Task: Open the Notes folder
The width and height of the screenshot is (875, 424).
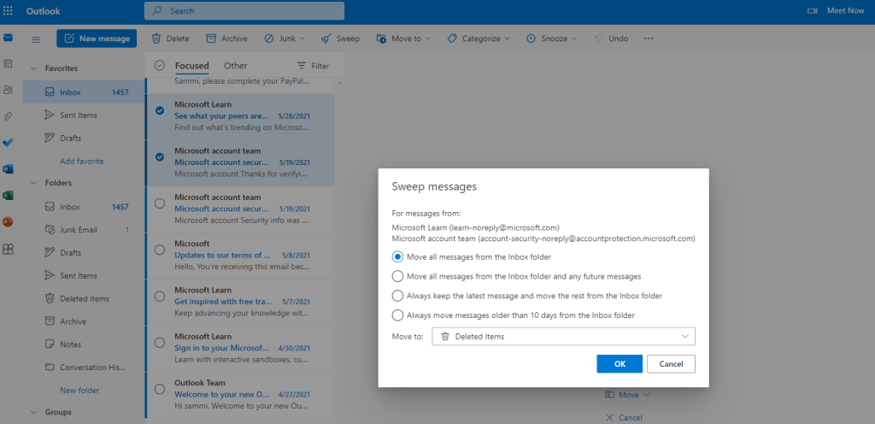Action: click(83, 344)
